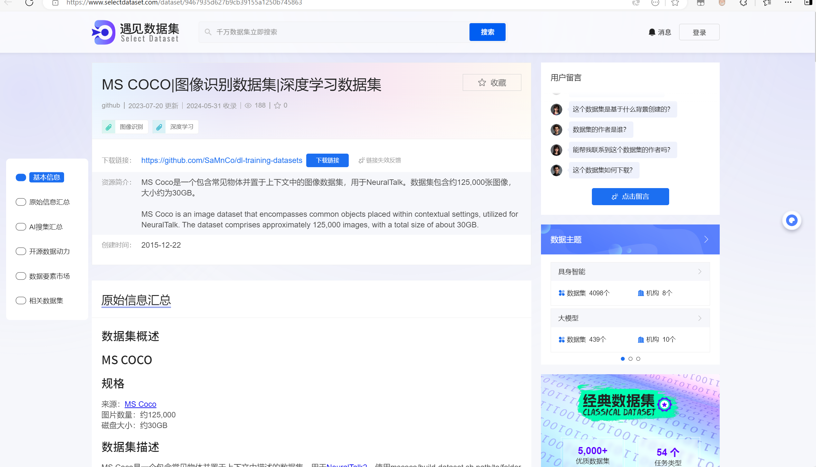Go to 基本信息 section in sidebar
This screenshot has height=467, width=816.
point(46,177)
